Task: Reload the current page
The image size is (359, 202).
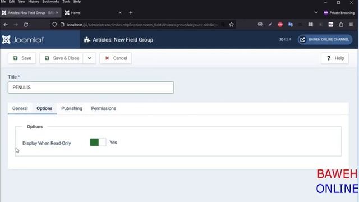Action: point(26,25)
